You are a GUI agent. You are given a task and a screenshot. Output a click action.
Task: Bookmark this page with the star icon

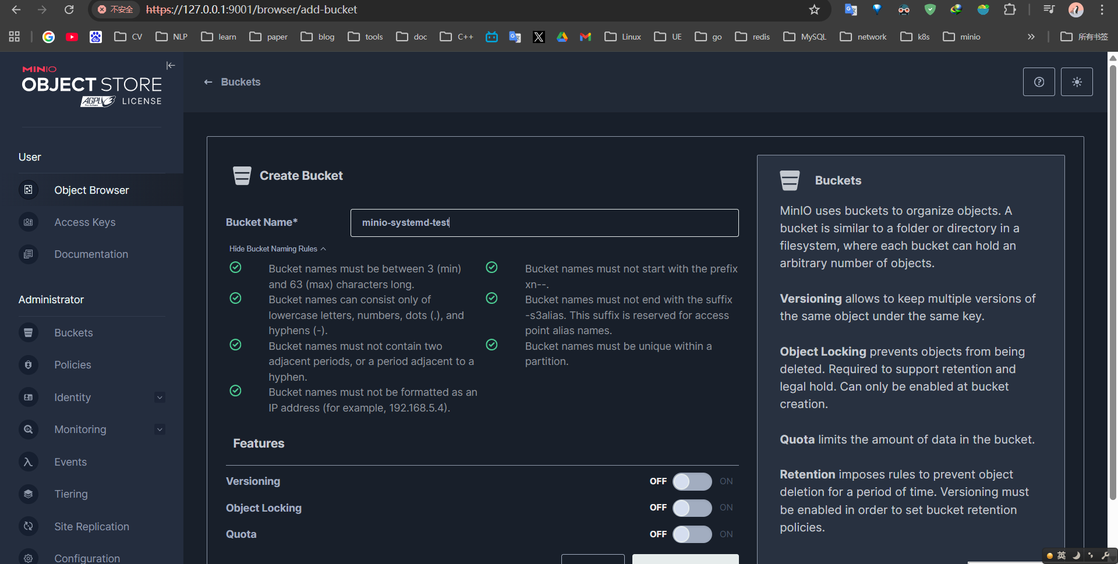pos(814,10)
